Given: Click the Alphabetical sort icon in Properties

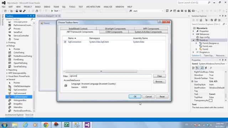Looking at the screenshot, I should 197,68.
